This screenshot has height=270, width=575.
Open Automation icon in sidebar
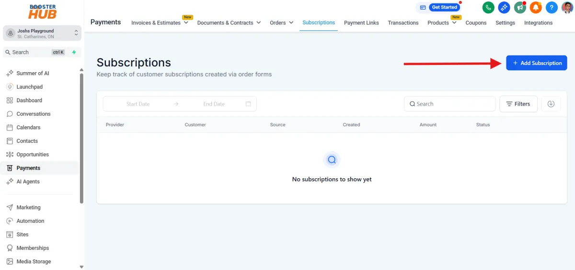10,221
